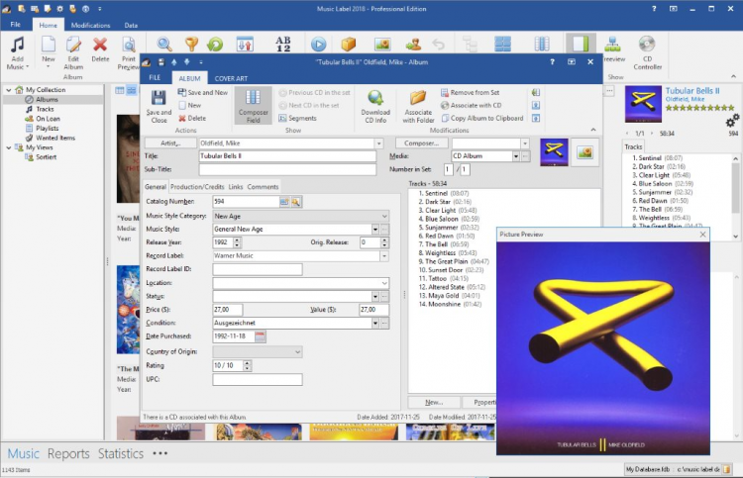Open the Statistics section
This screenshot has width=743, height=478.
[120, 453]
